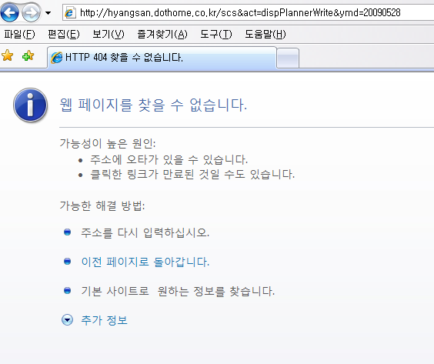The height and width of the screenshot is (364, 434).
Task: Click bullet beside 이전 페이지로 돌아갑니다
Action: point(67,262)
